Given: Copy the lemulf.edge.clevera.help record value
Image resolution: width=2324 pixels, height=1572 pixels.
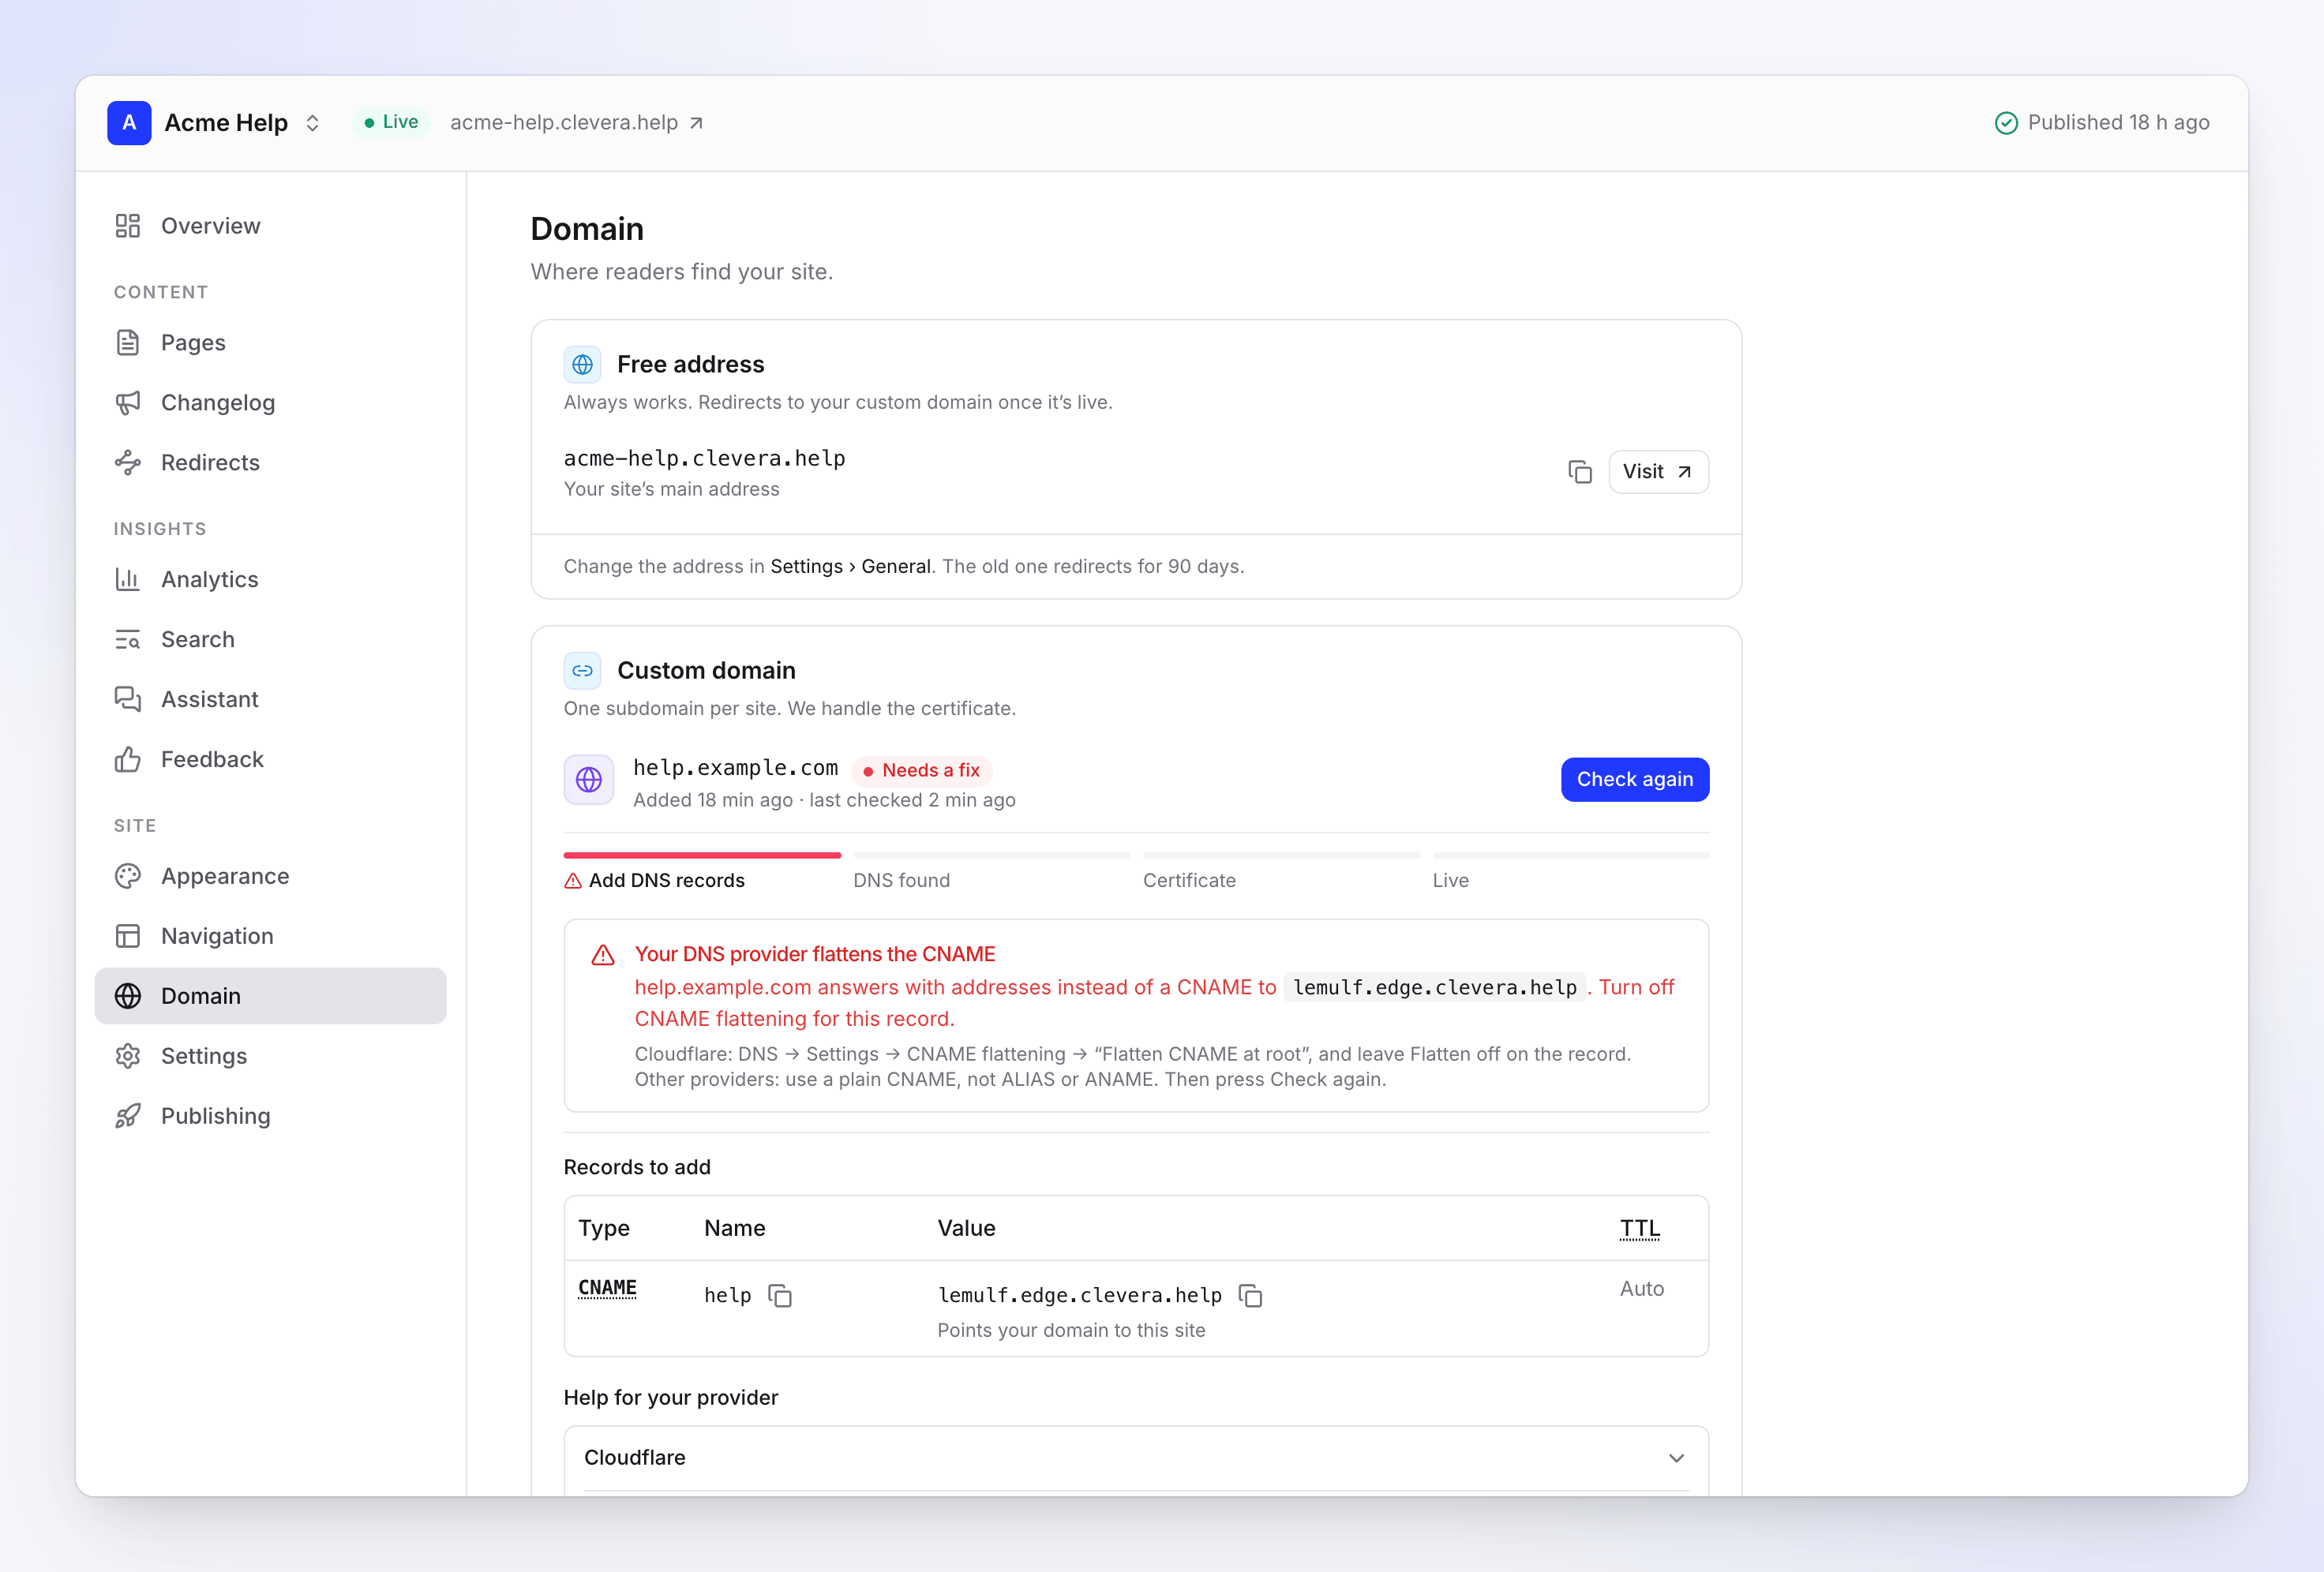Looking at the screenshot, I should point(1251,1296).
